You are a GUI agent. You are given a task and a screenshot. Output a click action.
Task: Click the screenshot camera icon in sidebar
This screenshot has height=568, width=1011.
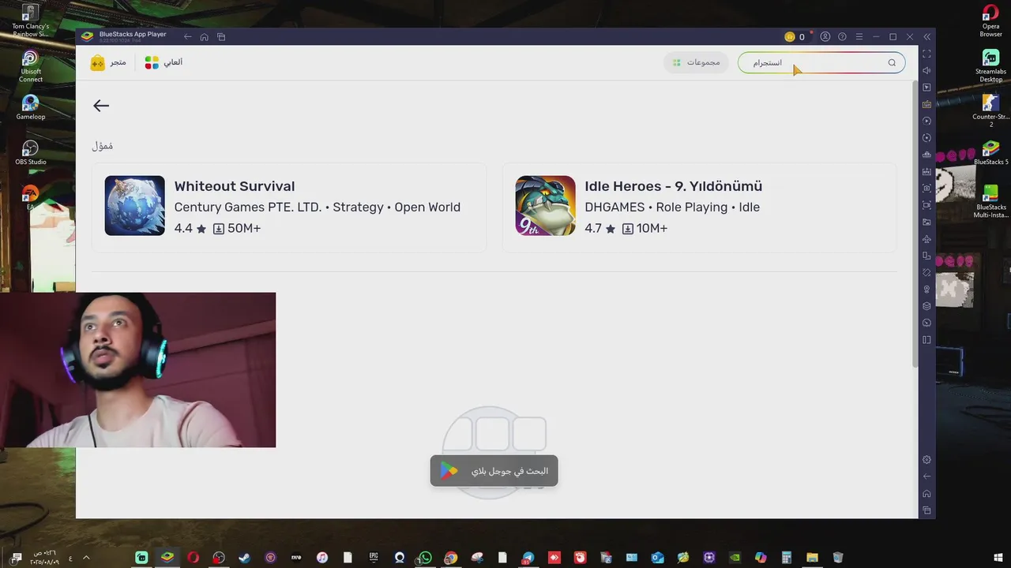(926, 189)
